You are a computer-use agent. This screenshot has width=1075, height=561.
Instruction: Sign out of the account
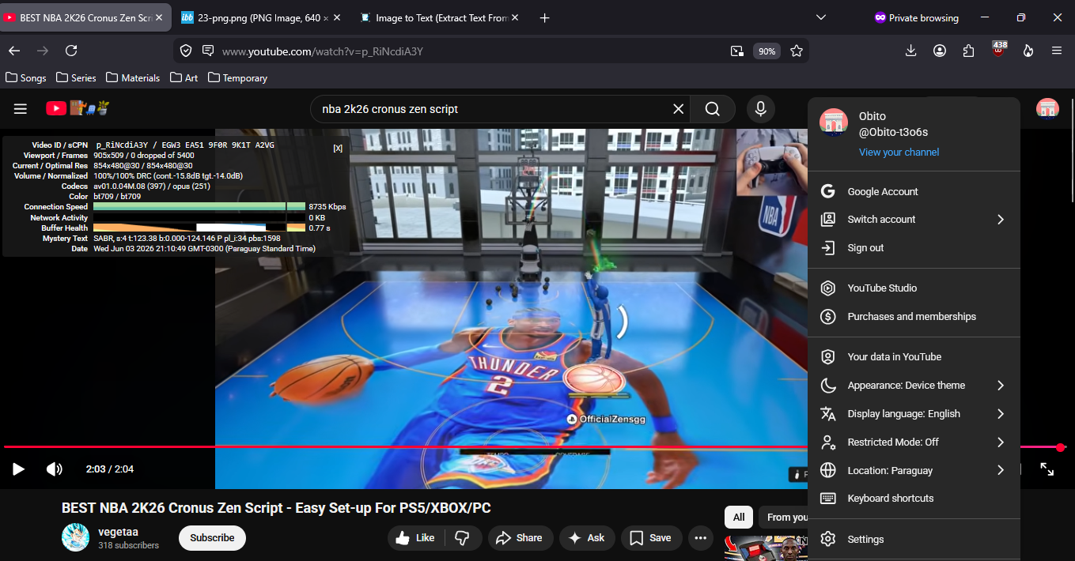[x=914, y=248]
